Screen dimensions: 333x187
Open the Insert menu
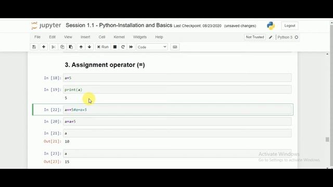(85, 37)
